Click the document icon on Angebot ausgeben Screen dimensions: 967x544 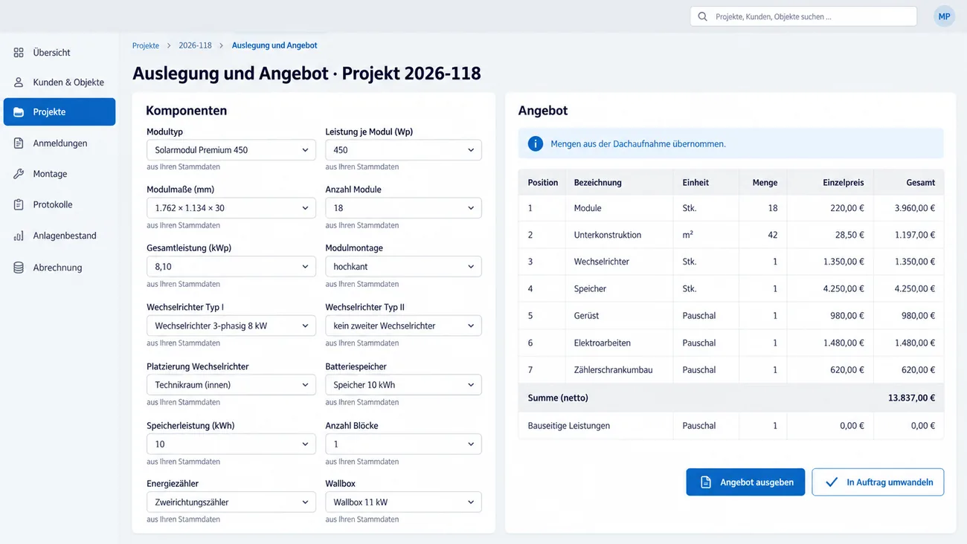click(x=706, y=482)
